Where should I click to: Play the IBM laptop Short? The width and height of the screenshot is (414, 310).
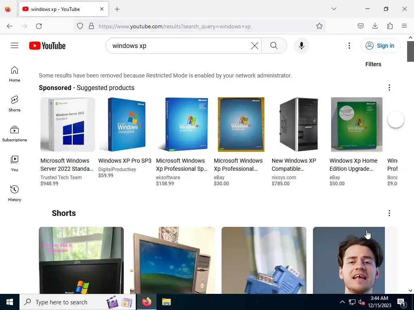click(81, 260)
